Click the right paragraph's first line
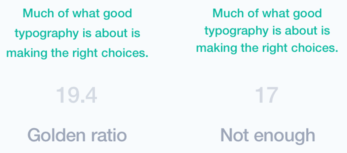This screenshot has height=153, width=347. [x=267, y=13]
